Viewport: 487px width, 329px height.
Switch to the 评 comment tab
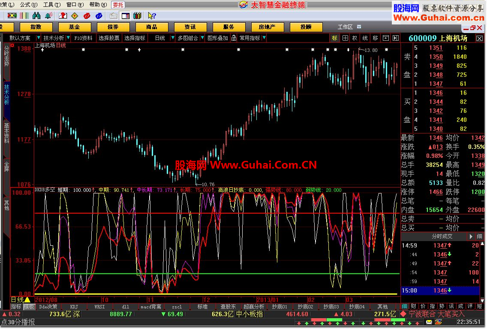click(x=470, y=306)
